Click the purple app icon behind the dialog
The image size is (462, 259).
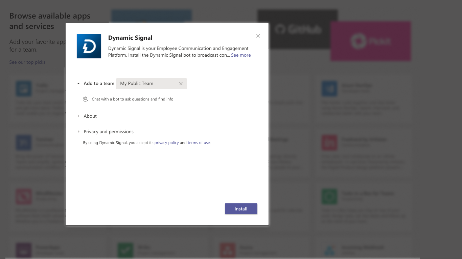[24, 250]
